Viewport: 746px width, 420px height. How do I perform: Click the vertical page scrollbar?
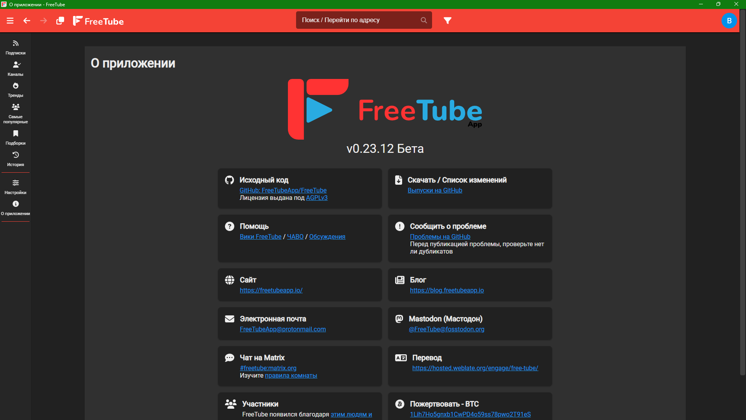pos(743,194)
